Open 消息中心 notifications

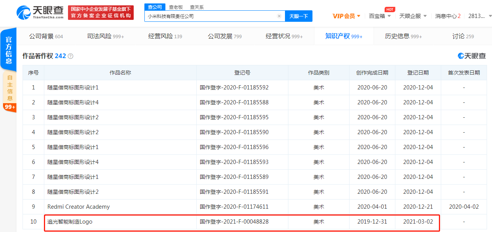(x=448, y=16)
